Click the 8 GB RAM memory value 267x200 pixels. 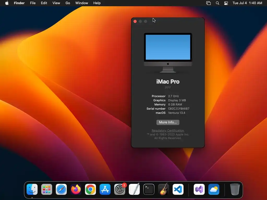[175, 104]
